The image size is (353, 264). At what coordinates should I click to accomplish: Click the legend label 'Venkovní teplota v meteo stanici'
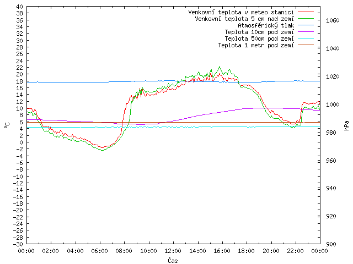(x=241, y=12)
